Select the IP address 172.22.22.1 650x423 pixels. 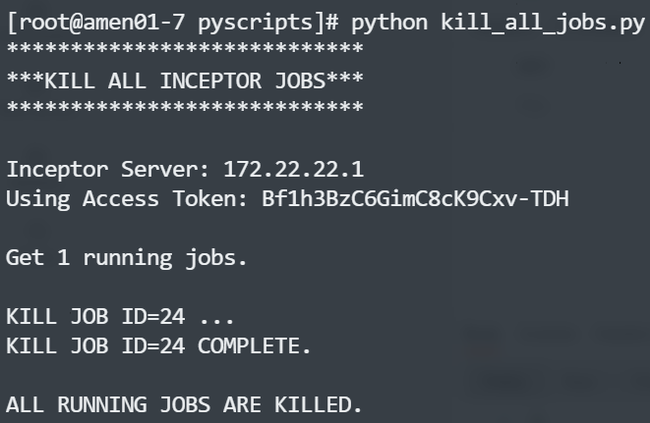click(294, 169)
